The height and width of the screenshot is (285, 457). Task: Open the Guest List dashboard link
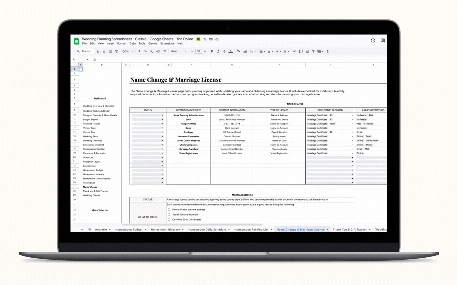pyautogui.click(x=88, y=158)
